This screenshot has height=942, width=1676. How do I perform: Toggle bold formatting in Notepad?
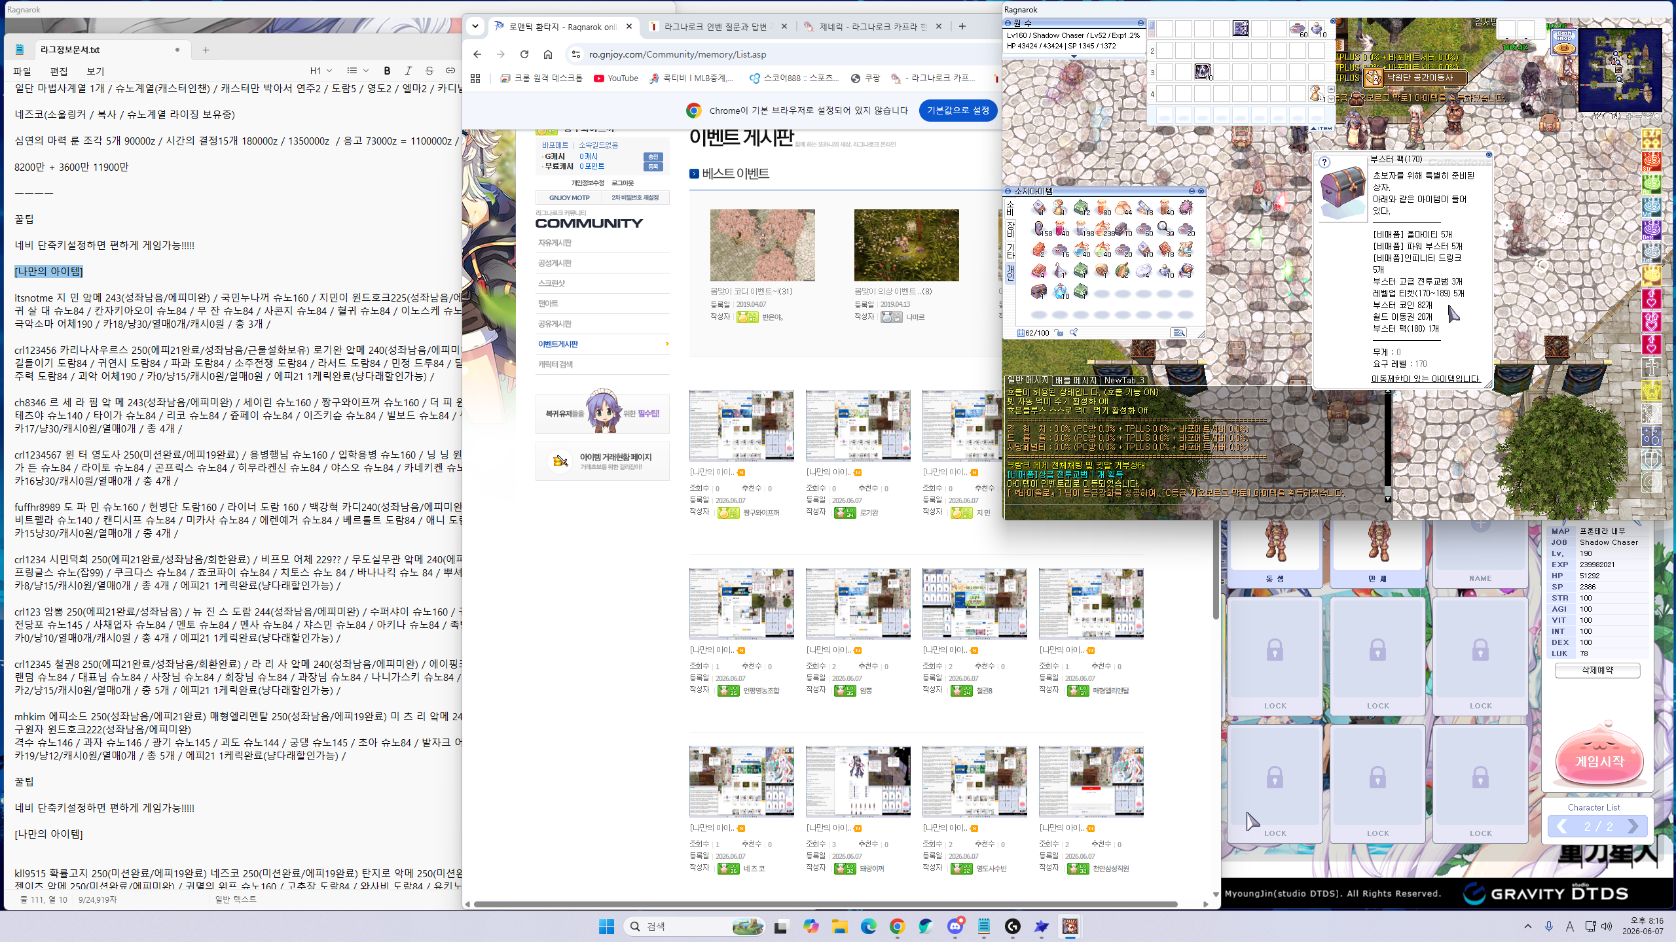tap(387, 71)
